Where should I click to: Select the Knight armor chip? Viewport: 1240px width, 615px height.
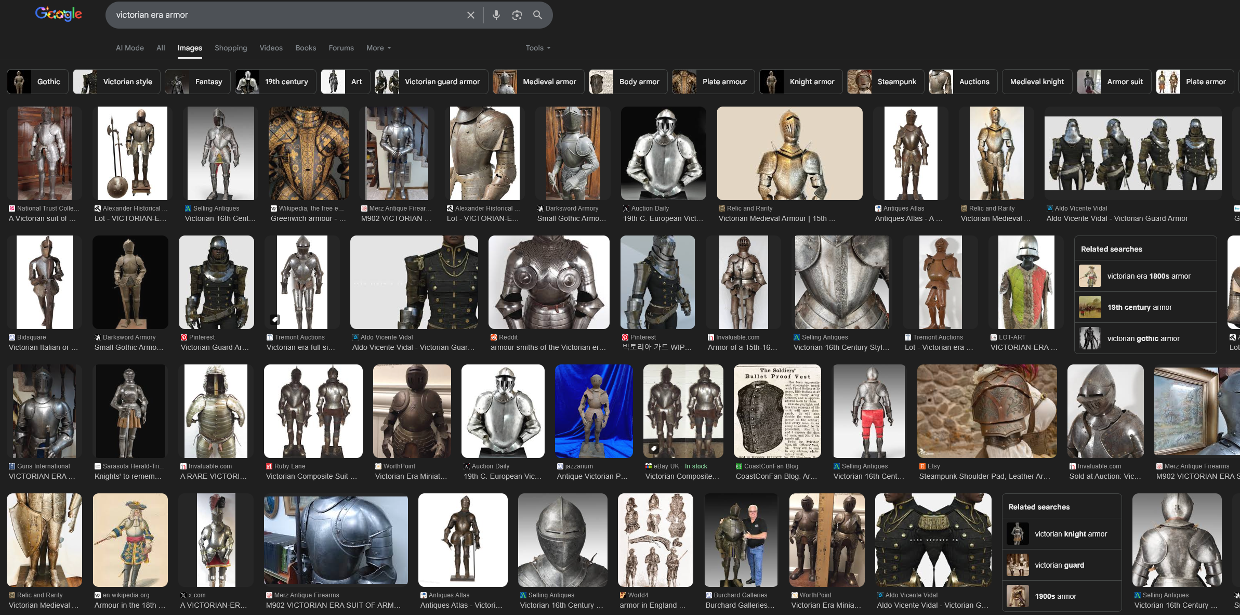coord(800,82)
